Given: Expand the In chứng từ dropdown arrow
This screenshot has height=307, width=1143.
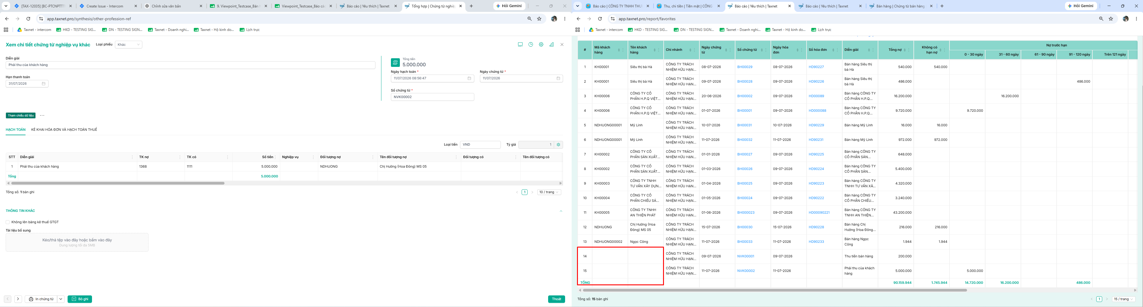Looking at the screenshot, I should (x=61, y=299).
